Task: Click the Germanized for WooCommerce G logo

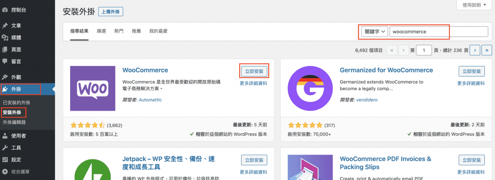Action: 310,89
